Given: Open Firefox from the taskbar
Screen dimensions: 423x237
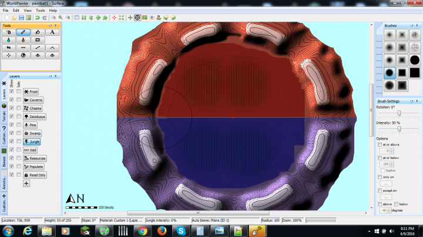Looking at the screenshot, I should point(161,231).
